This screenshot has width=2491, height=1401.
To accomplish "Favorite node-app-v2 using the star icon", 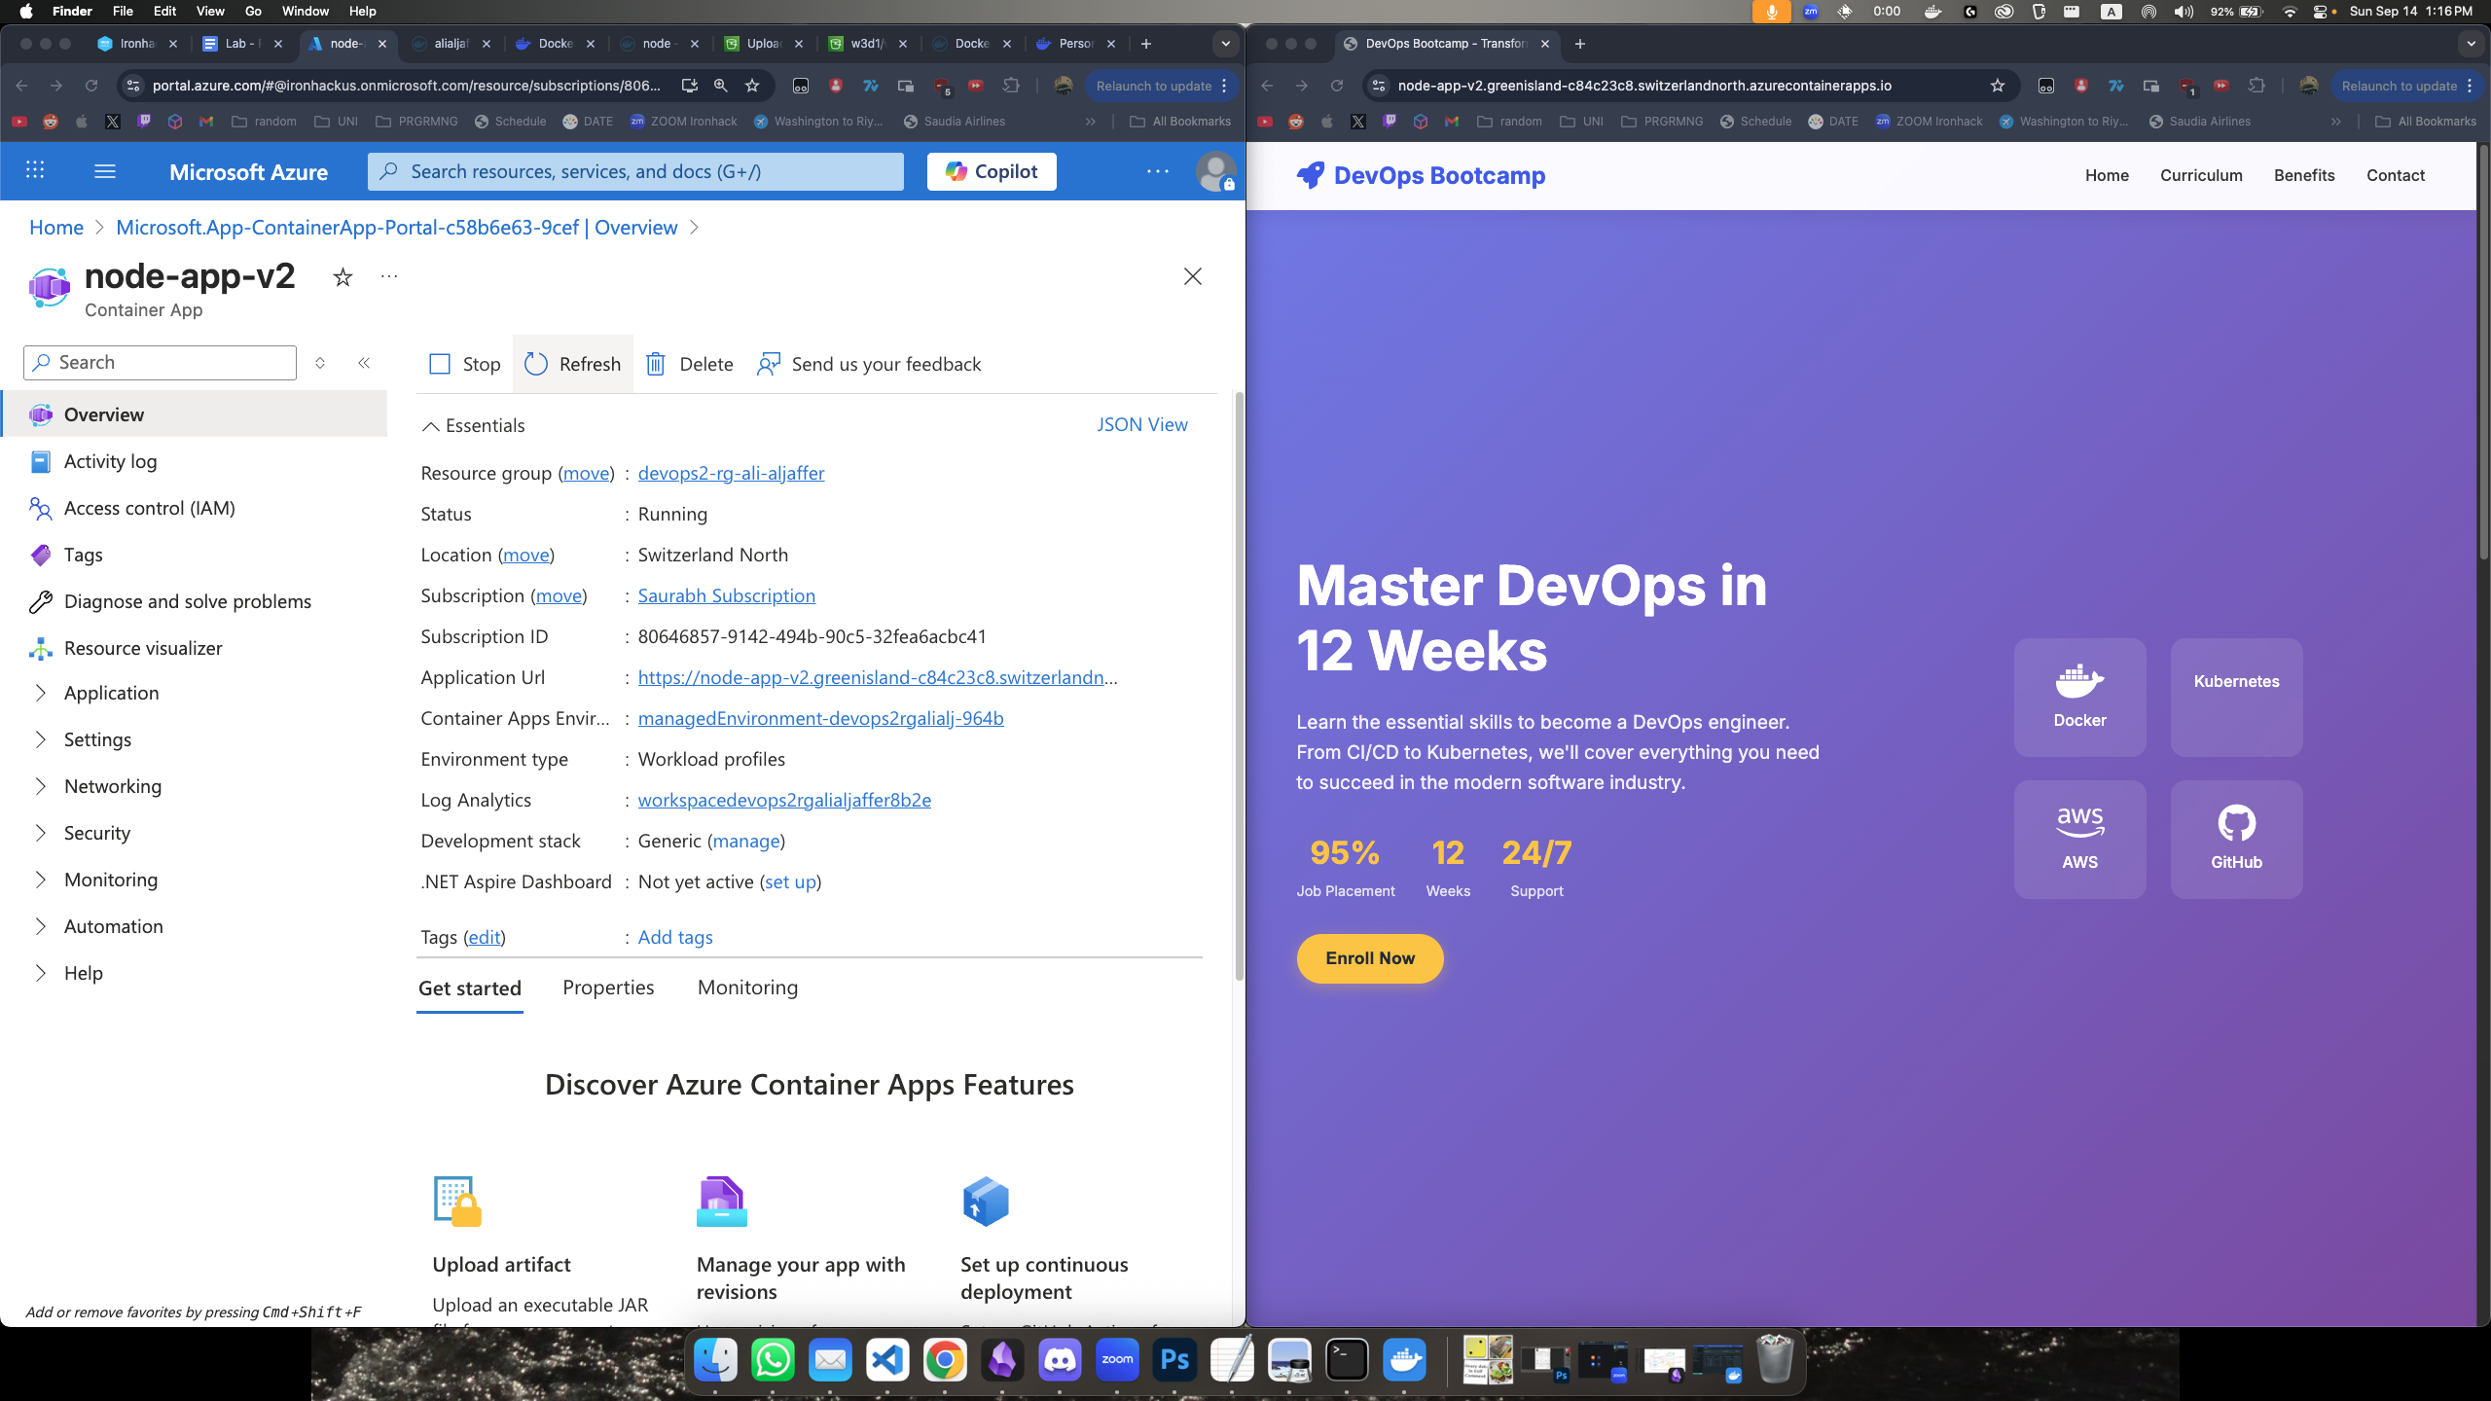I will (342, 277).
